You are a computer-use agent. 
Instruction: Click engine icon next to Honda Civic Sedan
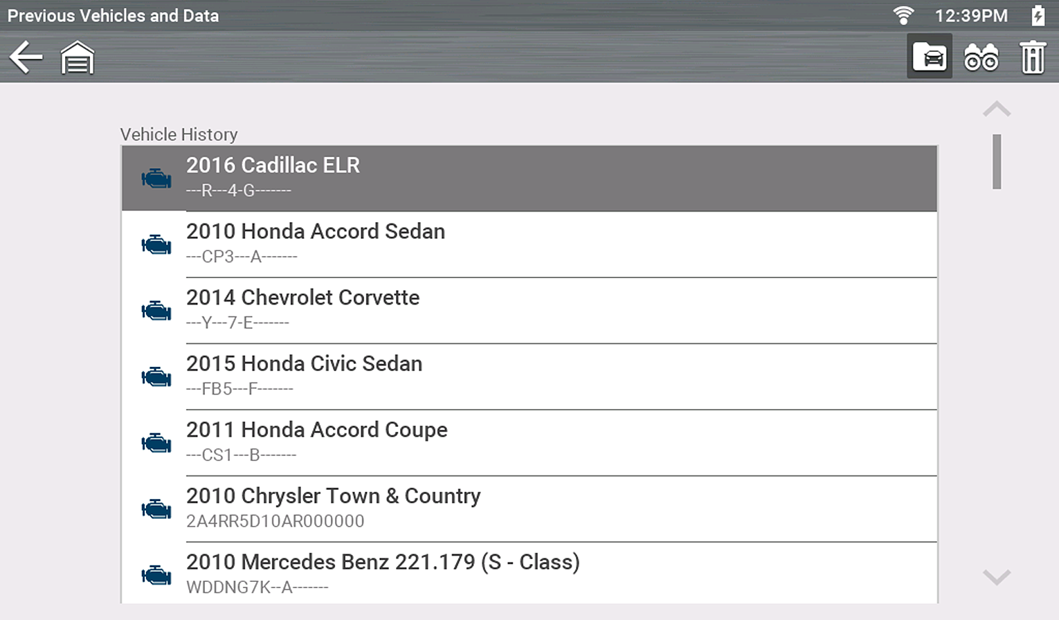[x=156, y=377]
